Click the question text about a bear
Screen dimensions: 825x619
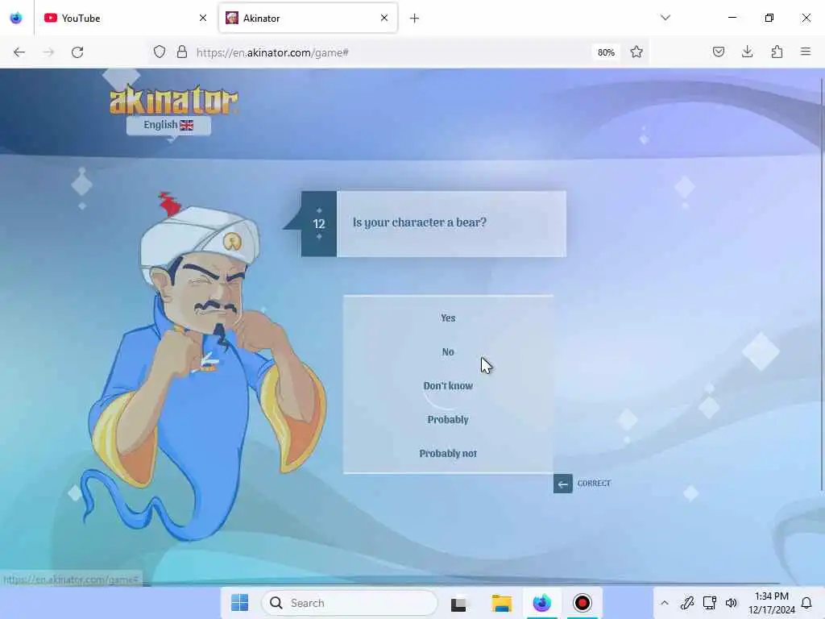(419, 222)
